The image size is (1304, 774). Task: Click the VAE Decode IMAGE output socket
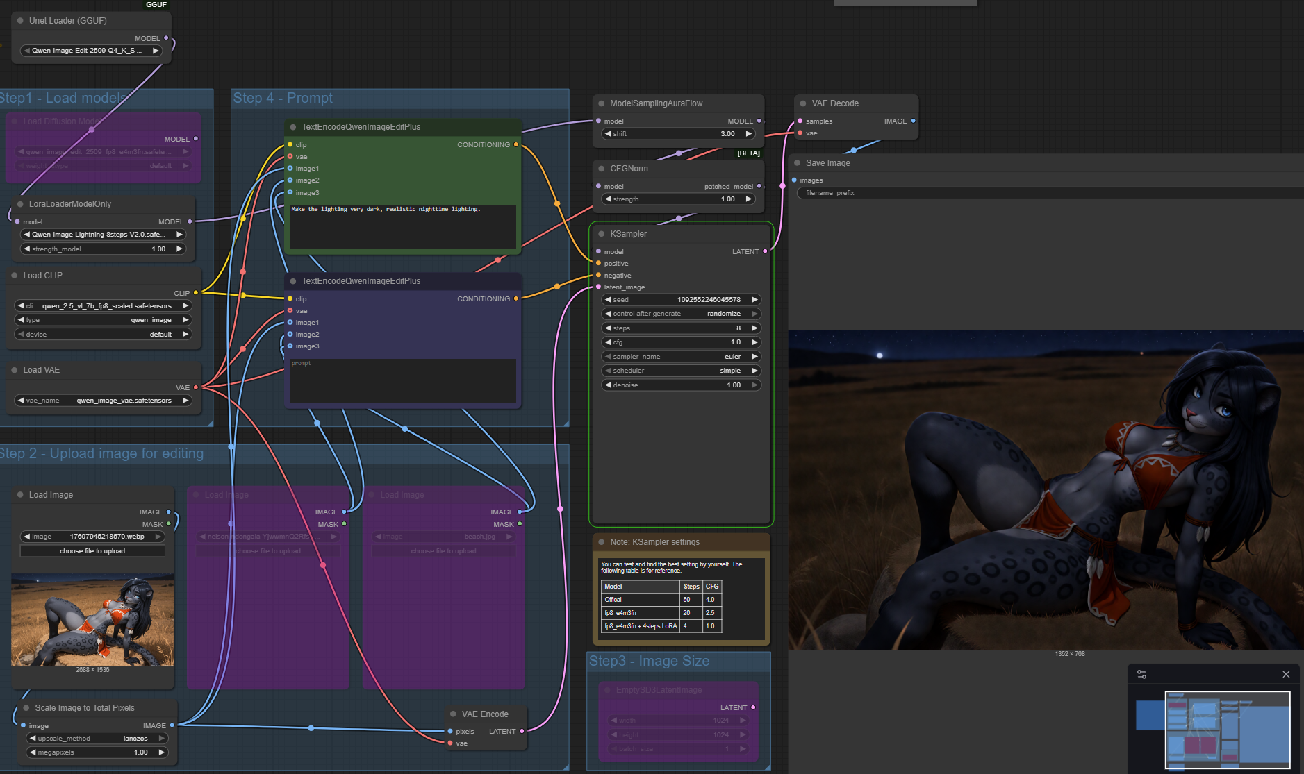pyautogui.click(x=913, y=121)
